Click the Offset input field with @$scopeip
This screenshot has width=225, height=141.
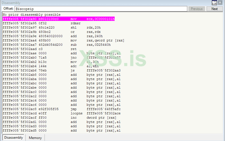pos(101,9)
